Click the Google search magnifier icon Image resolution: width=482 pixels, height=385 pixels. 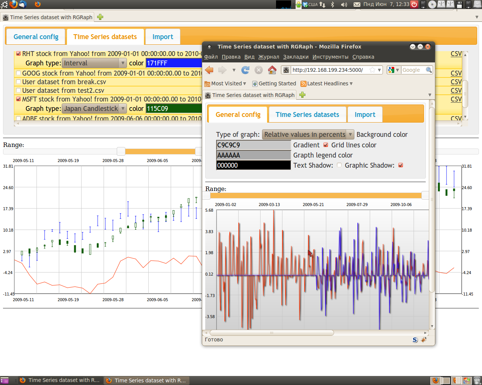click(429, 70)
